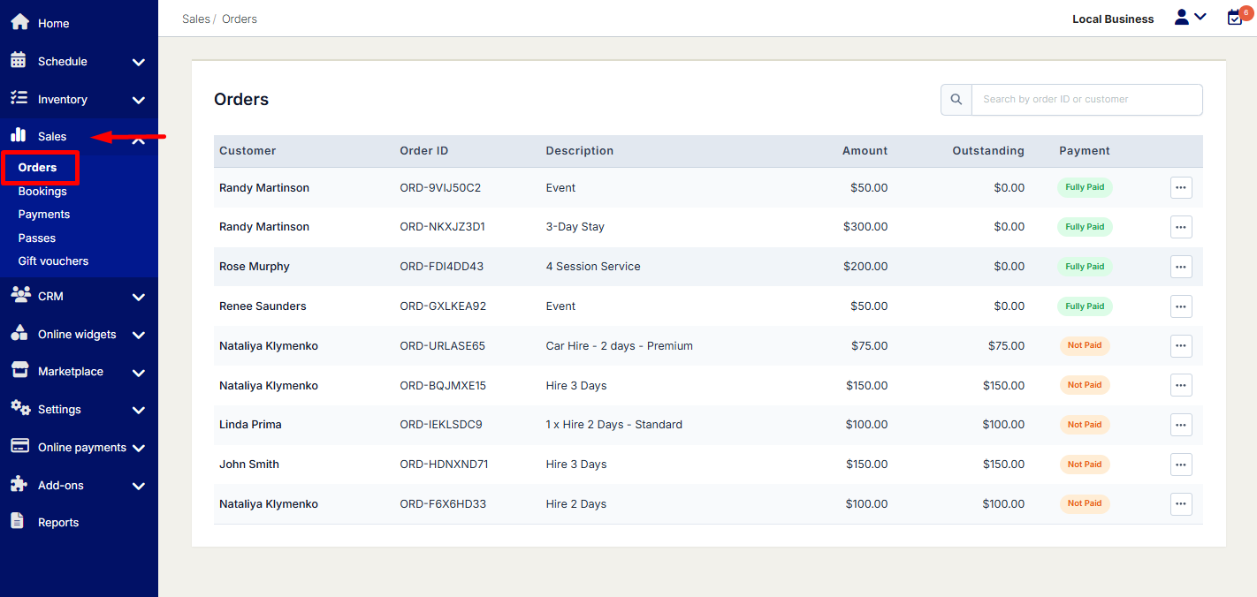The image size is (1257, 597).
Task: Click the Add-ons puzzle piece icon
Action: pyautogui.click(x=19, y=484)
